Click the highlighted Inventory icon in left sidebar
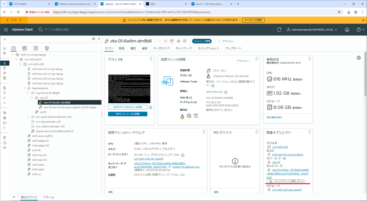 (x=5, y=63)
